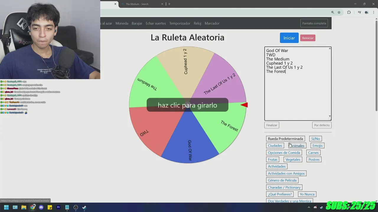Open the Marcador menu item
The height and width of the screenshot is (212, 378).
pyautogui.click(x=212, y=23)
